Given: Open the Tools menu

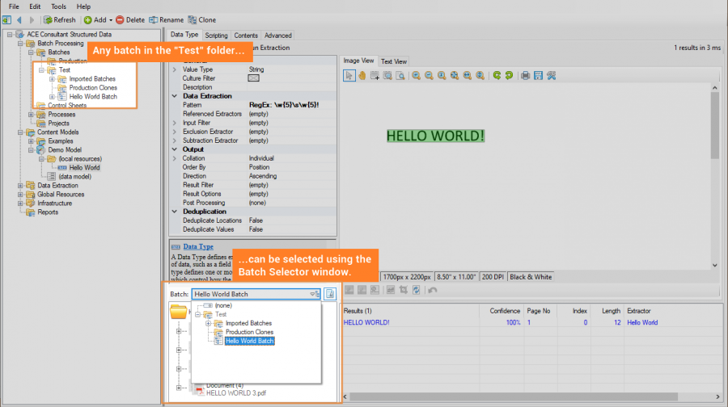Looking at the screenshot, I should (x=58, y=6).
